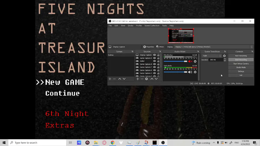Screen dimensions: 260x146
Task: Hide the maker source
Action: [x=154, y=61]
